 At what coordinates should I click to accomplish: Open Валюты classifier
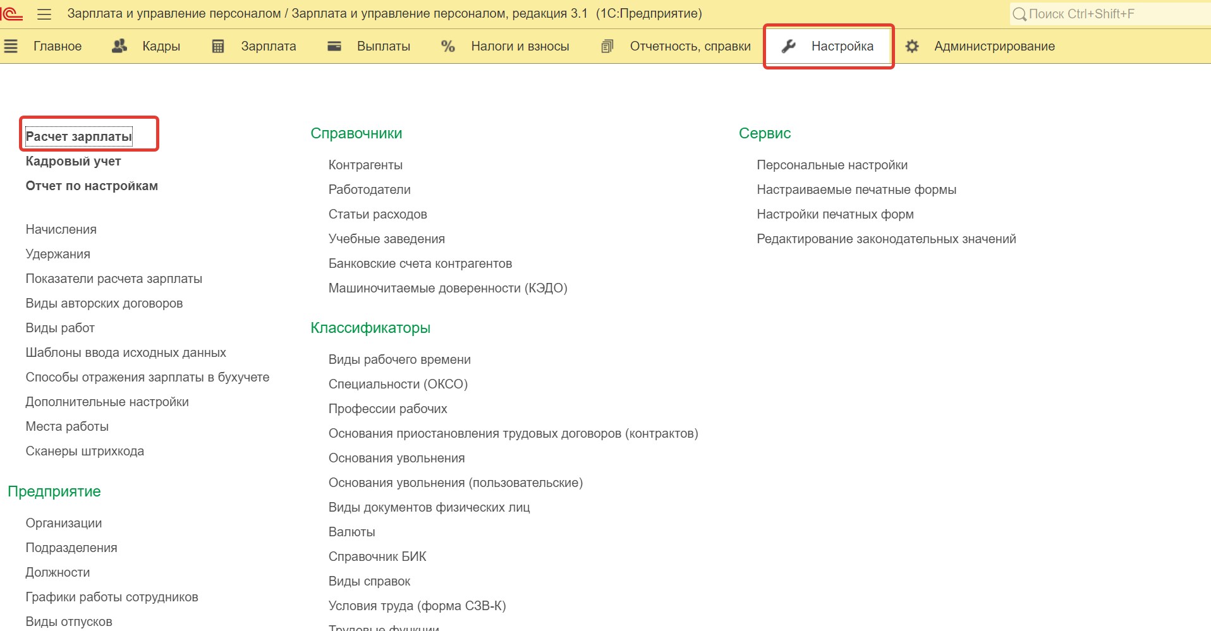(352, 532)
